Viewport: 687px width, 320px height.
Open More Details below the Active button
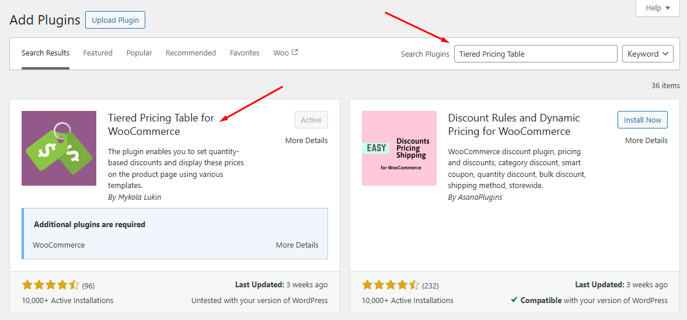pyautogui.click(x=306, y=140)
